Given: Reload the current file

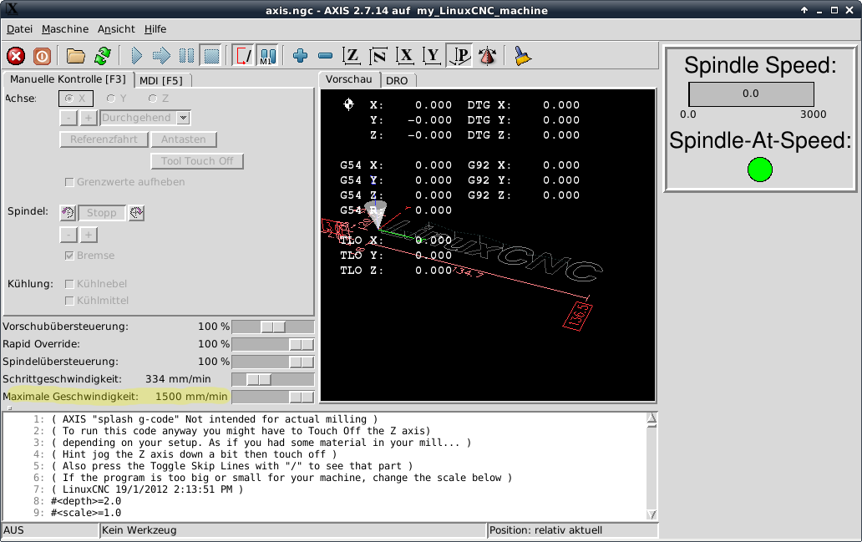Looking at the screenshot, I should pos(102,56).
